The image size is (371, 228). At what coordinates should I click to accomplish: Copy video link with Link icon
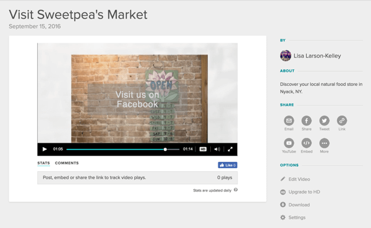point(342,120)
